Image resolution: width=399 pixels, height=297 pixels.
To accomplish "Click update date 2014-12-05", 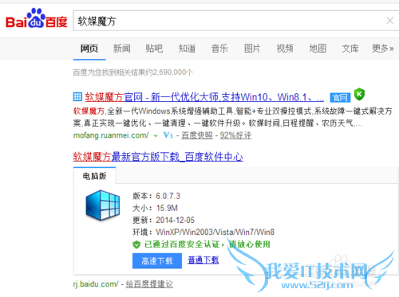I will [x=176, y=220].
